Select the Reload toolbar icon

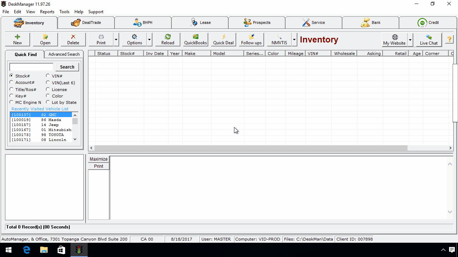click(167, 39)
